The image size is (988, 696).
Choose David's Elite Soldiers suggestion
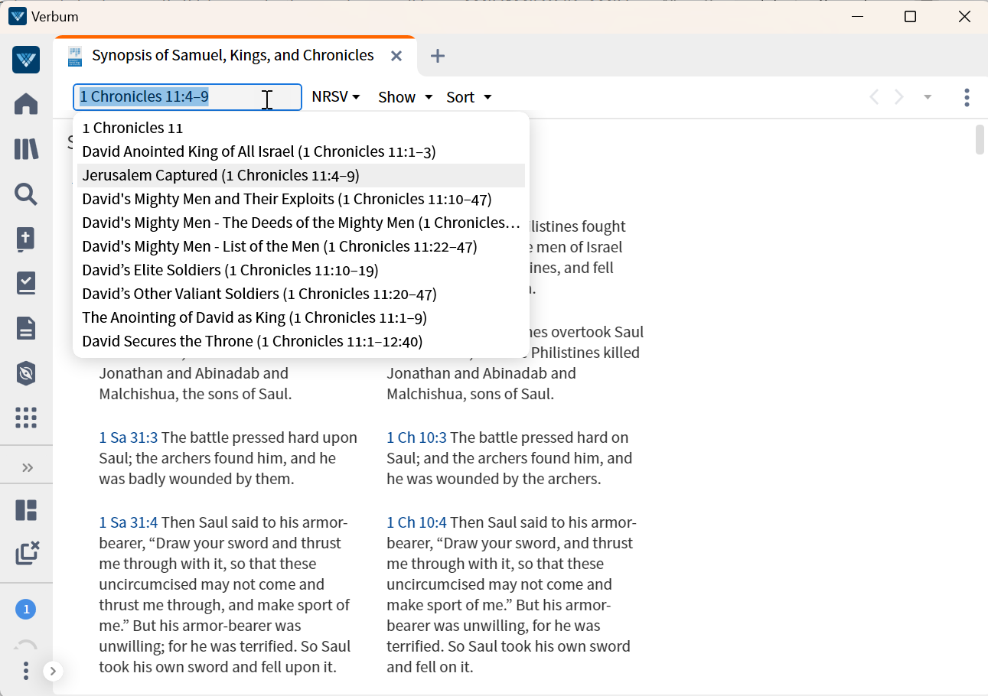click(x=301, y=270)
